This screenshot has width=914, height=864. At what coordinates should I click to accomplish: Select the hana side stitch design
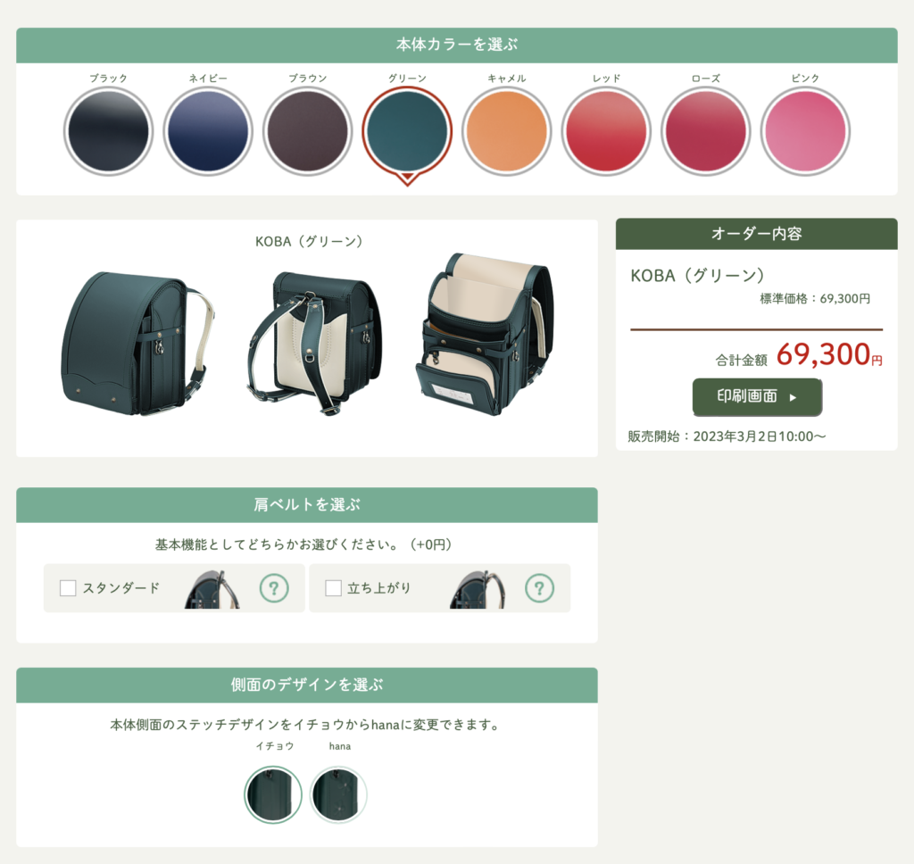(x=338, y=794)
